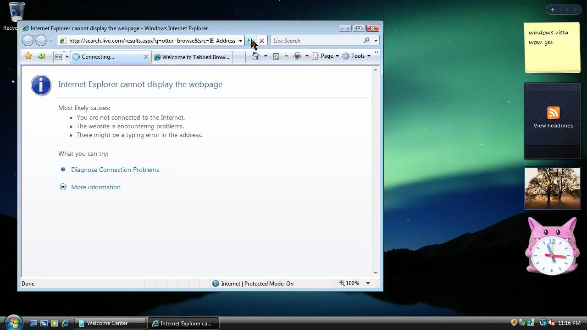587x330 pixels.
Task: Switch to Welcome Center taskbar button
Action: pos(110,323)
